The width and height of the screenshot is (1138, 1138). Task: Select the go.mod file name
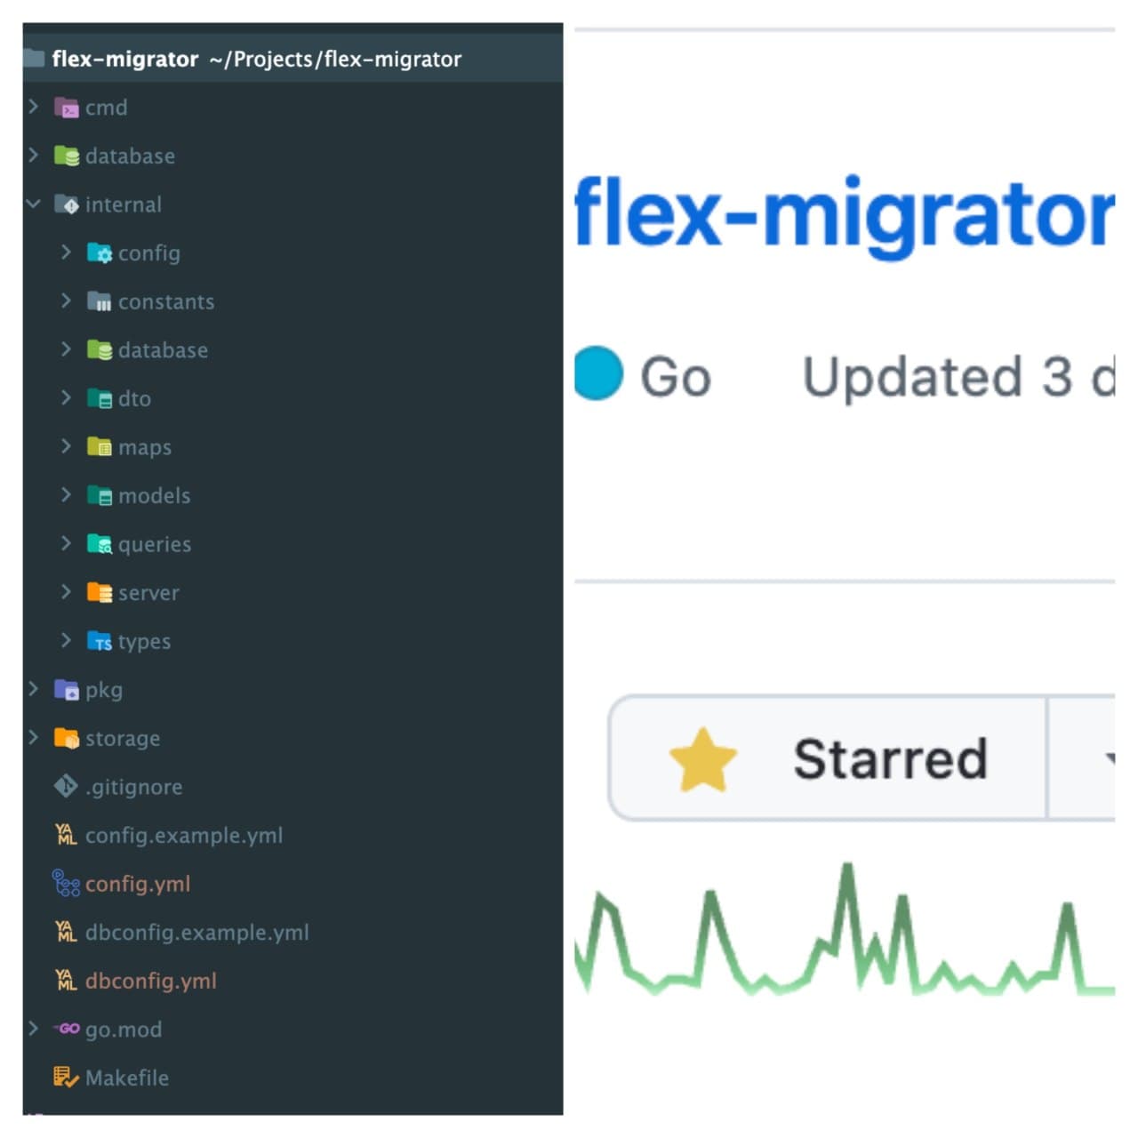124,1030
